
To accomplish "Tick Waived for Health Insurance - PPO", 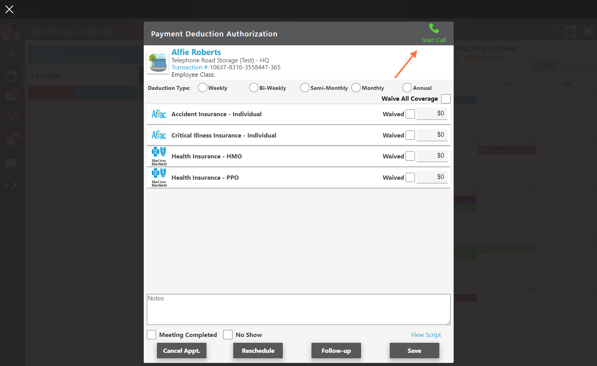I will coord(410,177).
